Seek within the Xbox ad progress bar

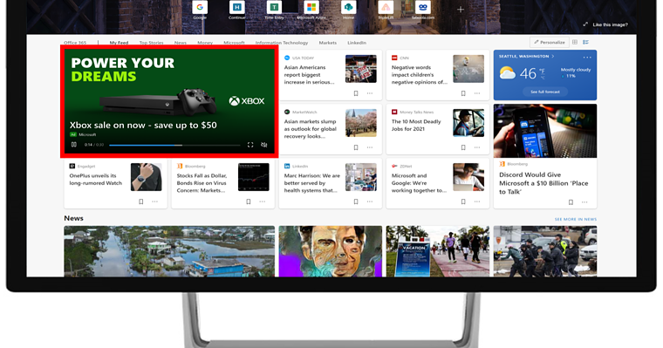pos(174,145)
